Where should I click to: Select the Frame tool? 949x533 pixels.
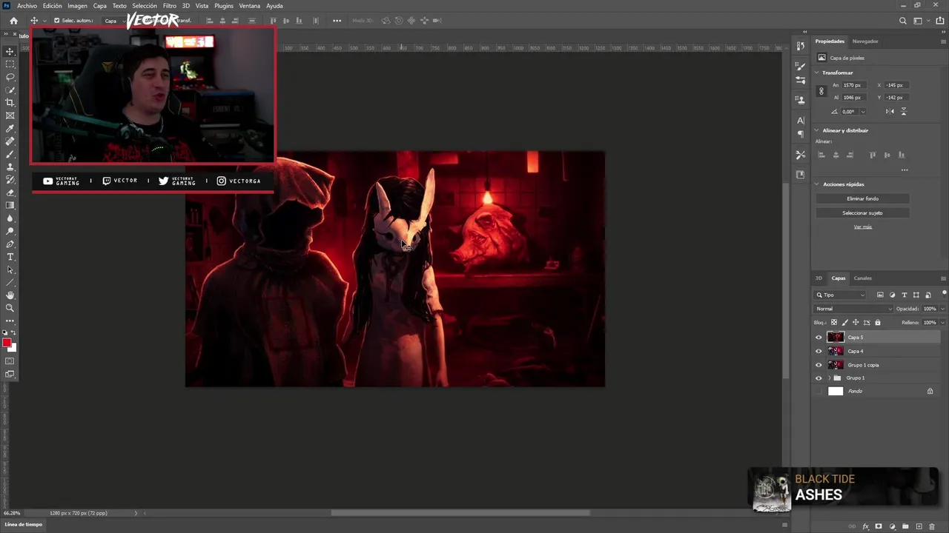10,115
